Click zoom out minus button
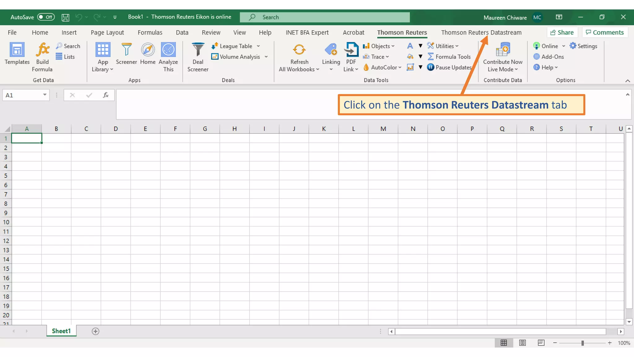Viewport: 634px width, 357px height. coord(555,343)
